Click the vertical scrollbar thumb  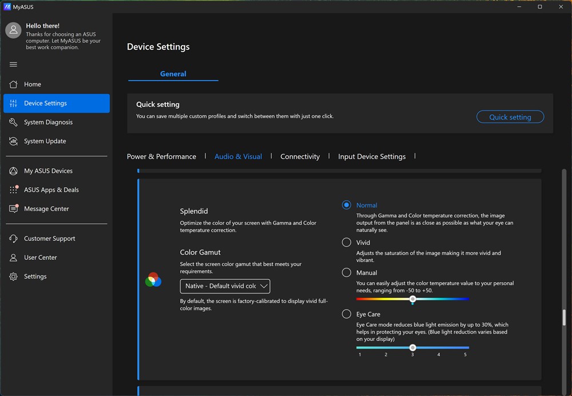click(564, 317)
